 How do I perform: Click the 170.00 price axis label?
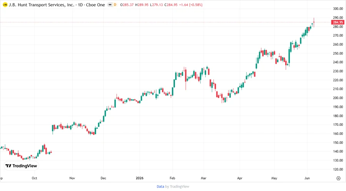338,125
